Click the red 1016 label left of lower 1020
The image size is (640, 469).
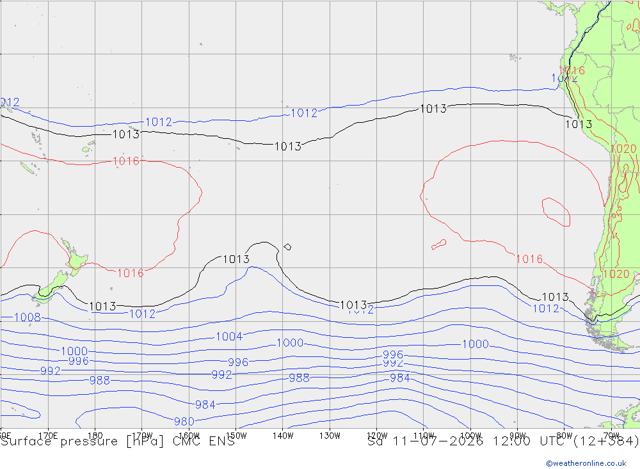(529, 258)
